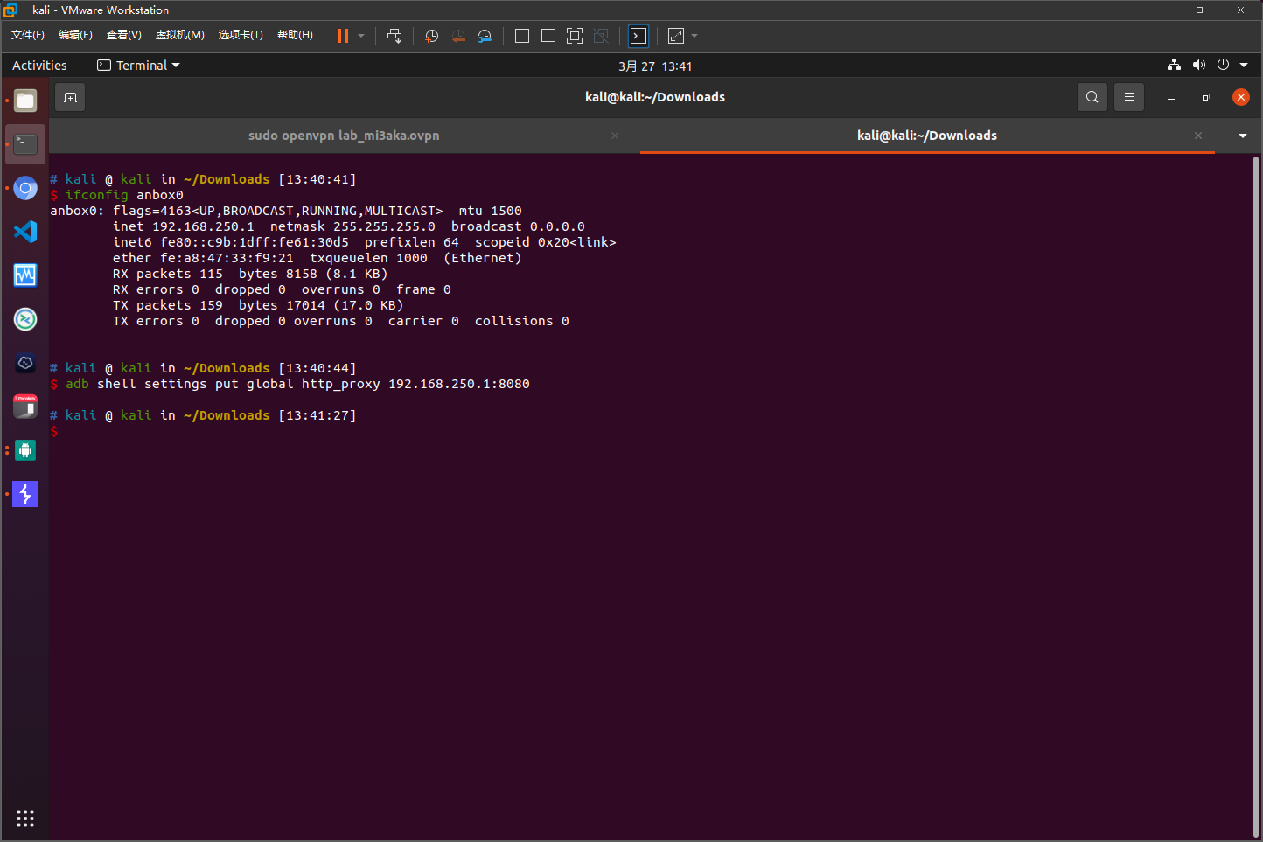Send Ctrl+Alt+Del to the virtual machine
The height and width of the screenshot is (842, 1263).
click(x=394, y=36)
